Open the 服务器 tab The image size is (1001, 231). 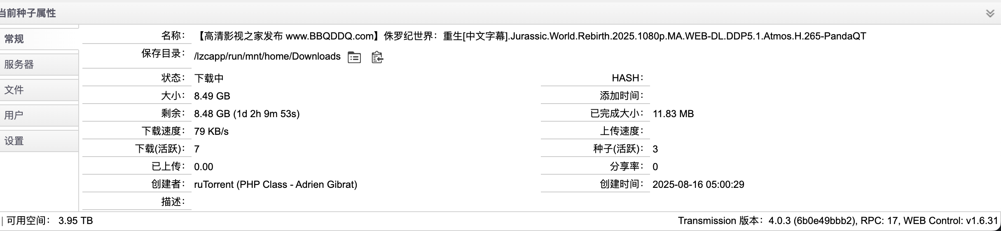[x=39, y=65]
